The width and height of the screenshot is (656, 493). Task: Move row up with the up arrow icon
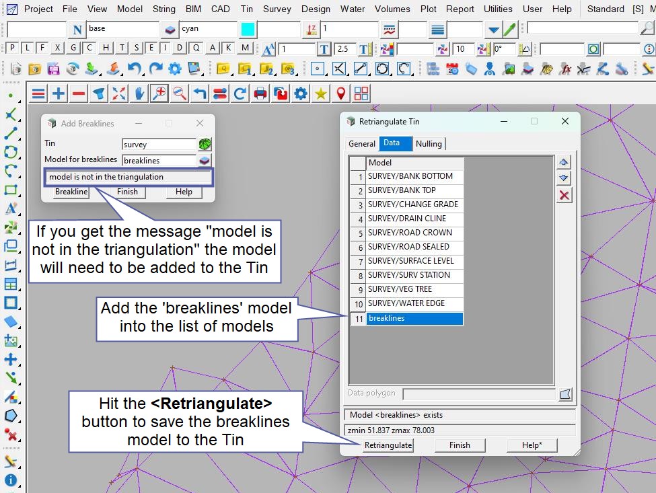(x=564, y=162)
